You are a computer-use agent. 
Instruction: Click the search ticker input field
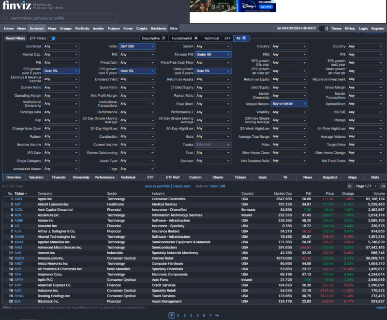[60, 18]
